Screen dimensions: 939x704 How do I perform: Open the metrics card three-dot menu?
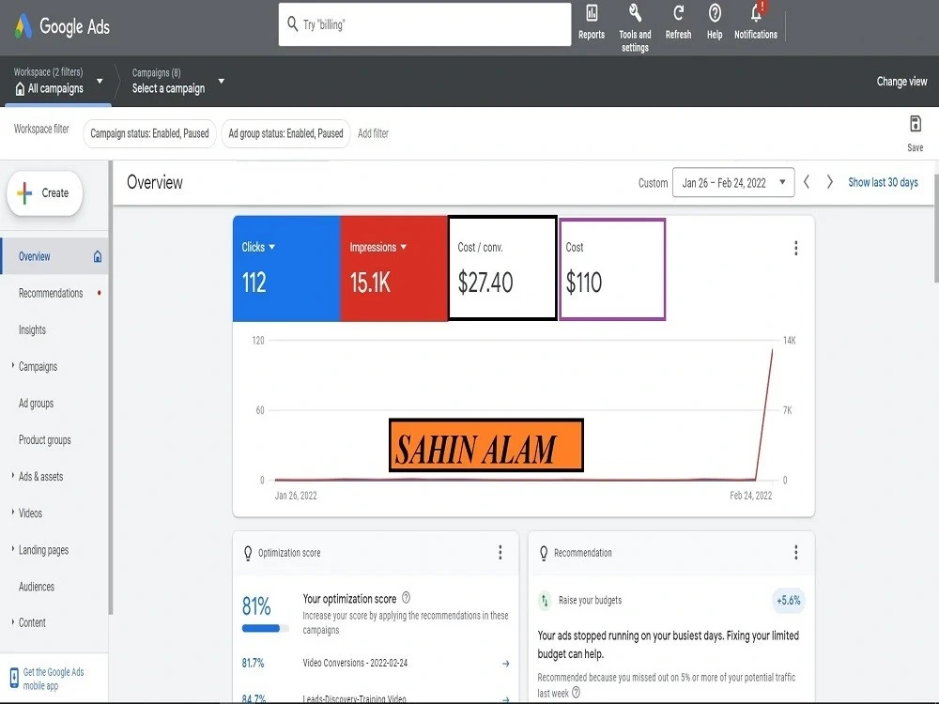pyautogui.click(x=796, y=248)
